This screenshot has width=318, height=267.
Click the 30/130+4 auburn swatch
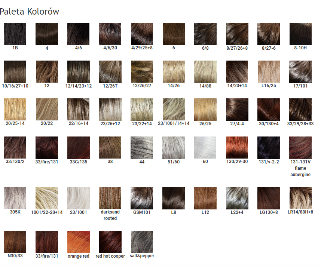tap(269, 110)
